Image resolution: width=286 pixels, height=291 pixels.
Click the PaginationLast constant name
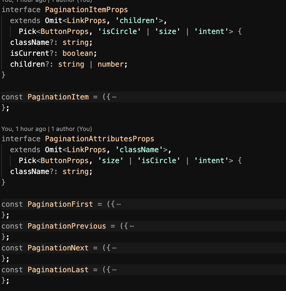[58, 270]
